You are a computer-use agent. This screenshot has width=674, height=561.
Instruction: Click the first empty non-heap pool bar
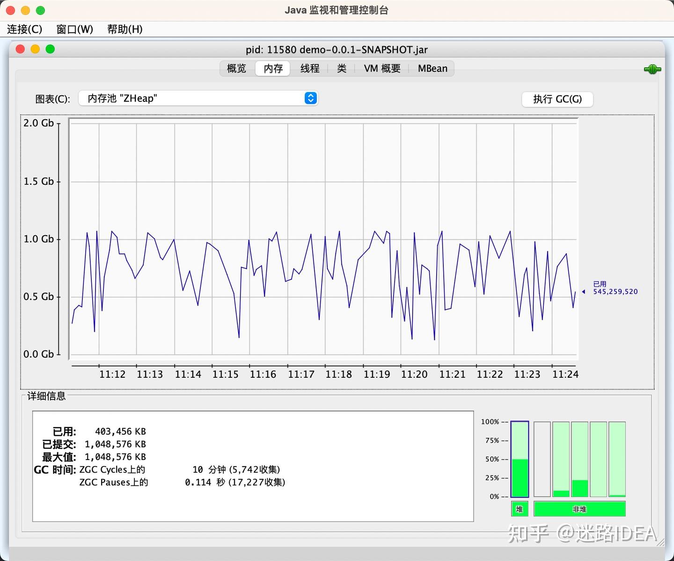(542, 459)
